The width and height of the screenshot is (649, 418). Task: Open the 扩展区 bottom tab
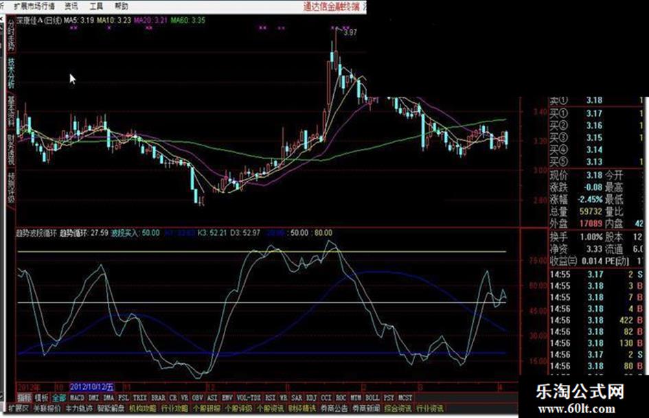tap(19, 408)
